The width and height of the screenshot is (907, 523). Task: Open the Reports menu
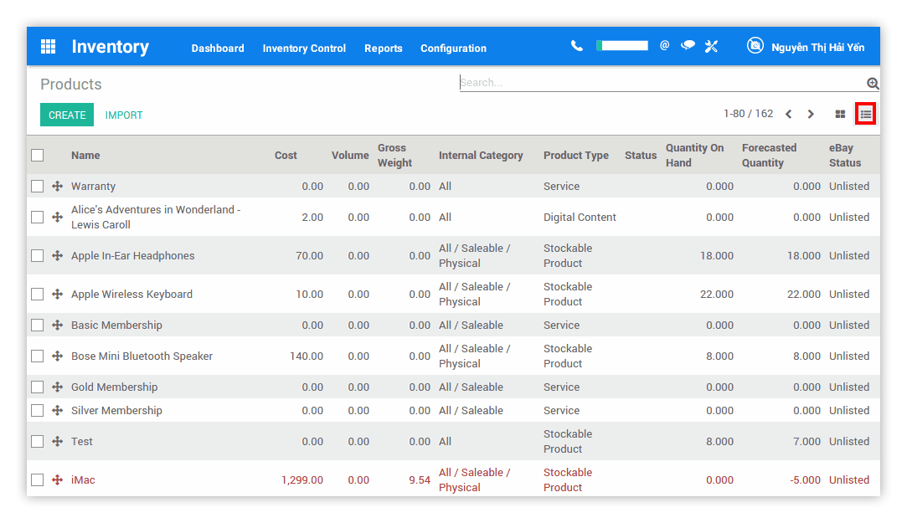[384, 49]
